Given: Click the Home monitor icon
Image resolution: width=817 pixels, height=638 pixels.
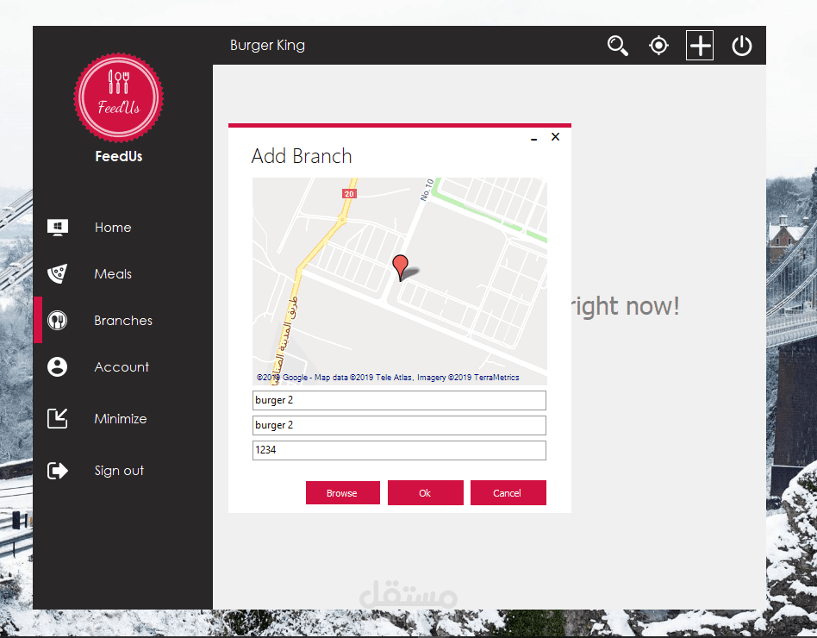Looking at the screenshot, I should pyautogui.click(x=58, y=228).
